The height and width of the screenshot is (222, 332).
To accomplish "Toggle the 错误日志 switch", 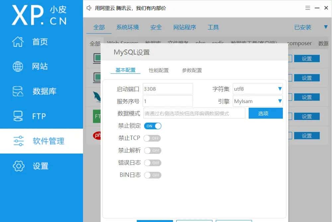I will 153,163.
